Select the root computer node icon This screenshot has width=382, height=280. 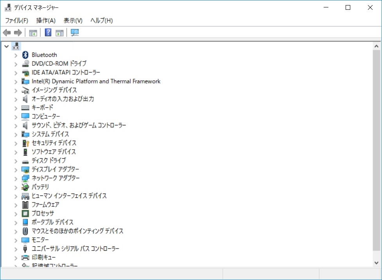(x=16, y=46)
